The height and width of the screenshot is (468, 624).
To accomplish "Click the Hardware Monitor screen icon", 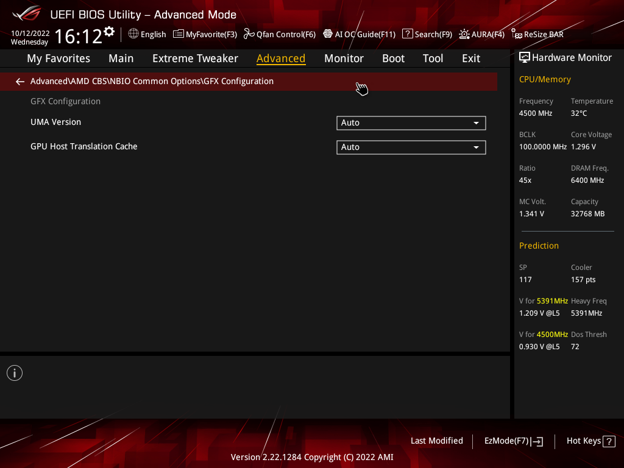I will click(525, 58).
